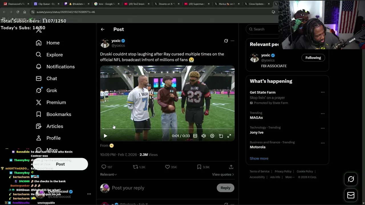This screenshot has height=205, width=365.
Task: Open options for Get State Farm promotion
Action: pyautogui.click(x=323, y=92)
